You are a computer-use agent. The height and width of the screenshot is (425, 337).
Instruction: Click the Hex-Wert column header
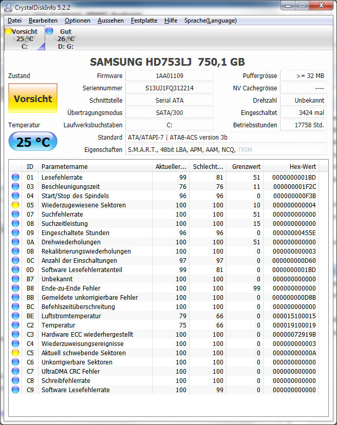(291, 167)
